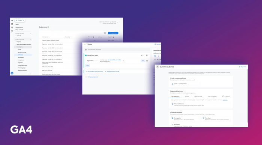The height and width of the screenshot is (145, 262).
Task: Open Segments under Data display
Action: (x=20, y=63)
